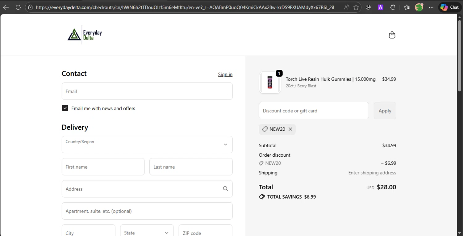This screenshot has width=463, height=236.
Task: Click the Torch Hulk Gummies product thumbnail
Action: (x=270, y=82)
